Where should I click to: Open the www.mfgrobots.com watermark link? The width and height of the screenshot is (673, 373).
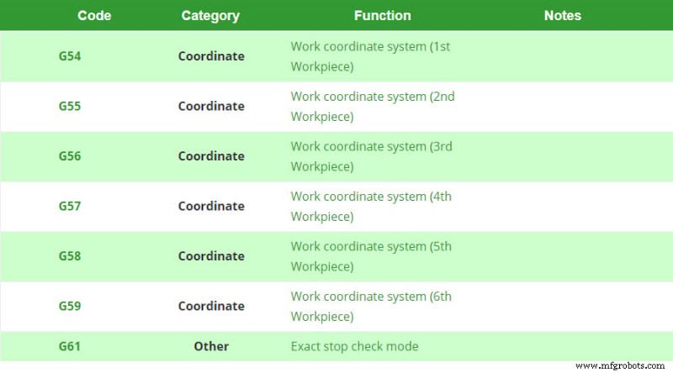(620, 365)
